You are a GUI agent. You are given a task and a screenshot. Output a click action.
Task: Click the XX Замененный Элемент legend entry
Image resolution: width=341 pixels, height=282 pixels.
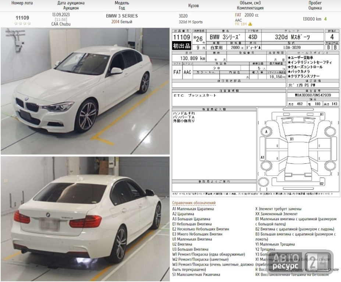[276, 214]
